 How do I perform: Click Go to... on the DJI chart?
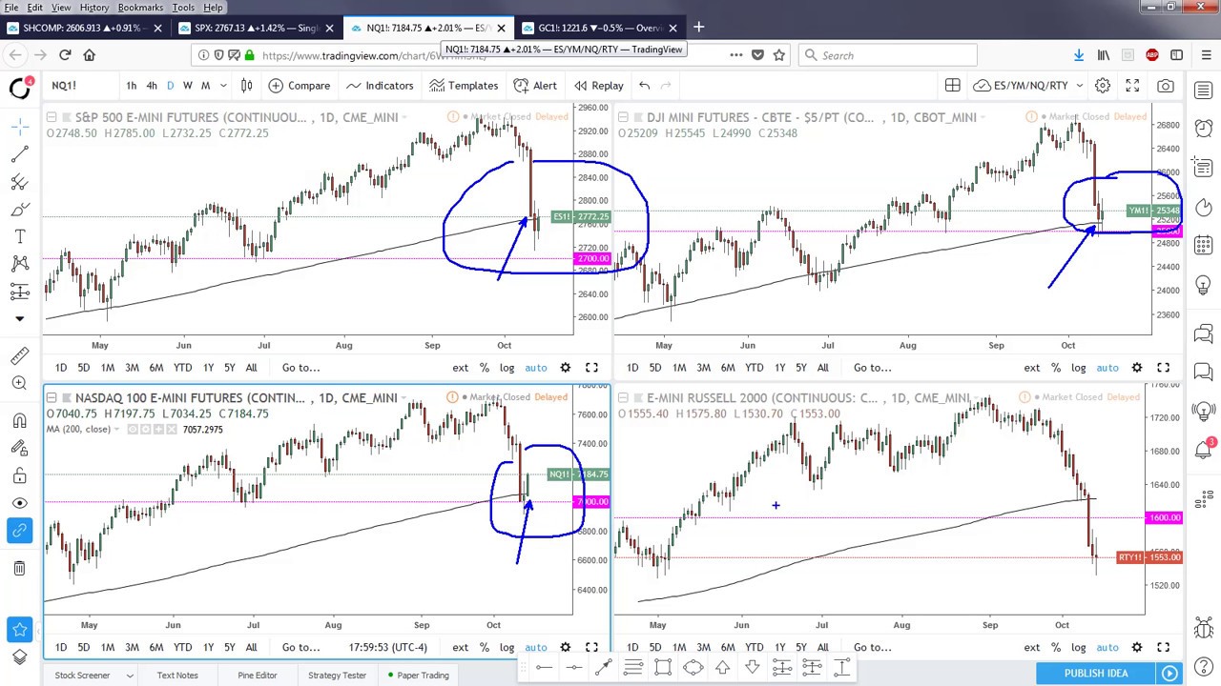[873, 368]
